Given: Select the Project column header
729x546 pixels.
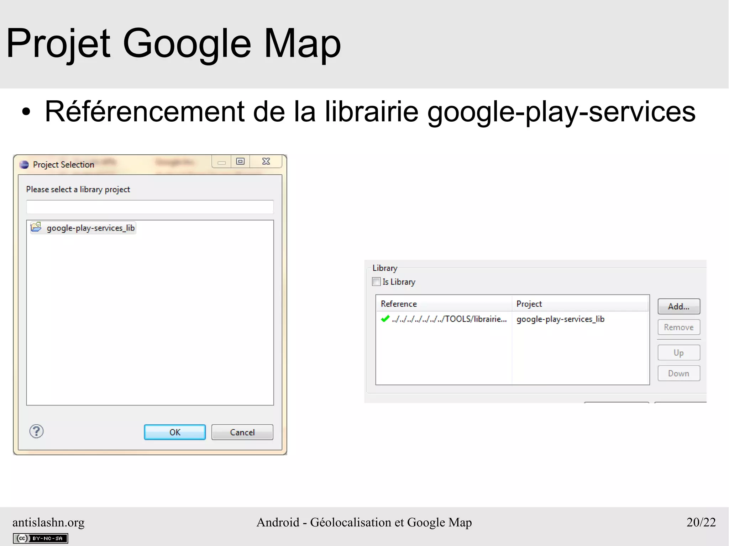Looking at the screenshot, I should point(581,304).
